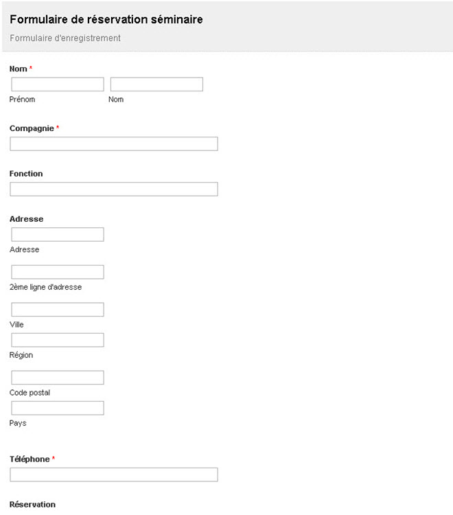Click the '2ème ligne d'adresse' label text
Screen dimensions: 453x515
coord(45,287)
